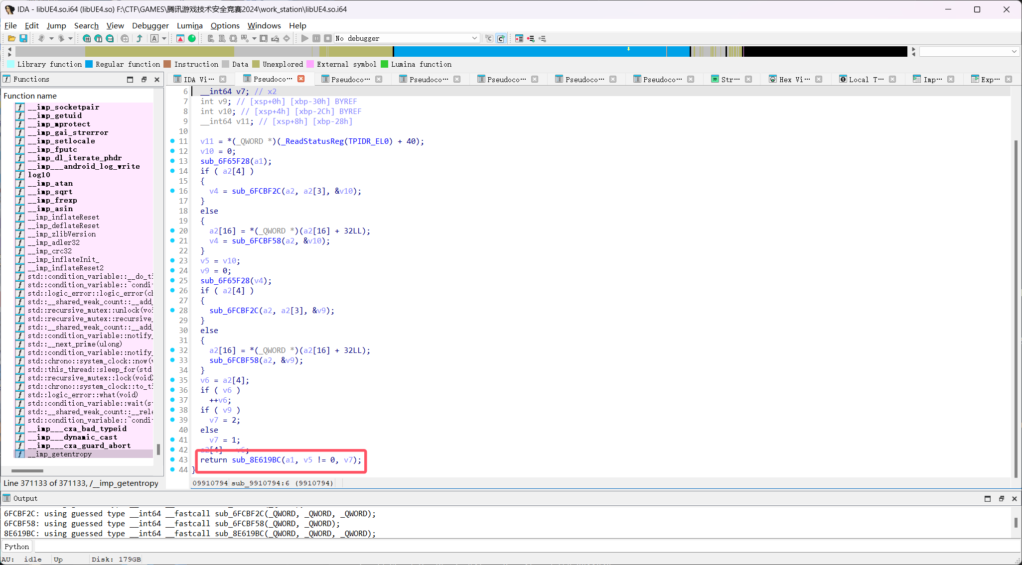Click the grey round icon after search icons
This screenshot has height=565, width=1022.
[x=125, y=38]
